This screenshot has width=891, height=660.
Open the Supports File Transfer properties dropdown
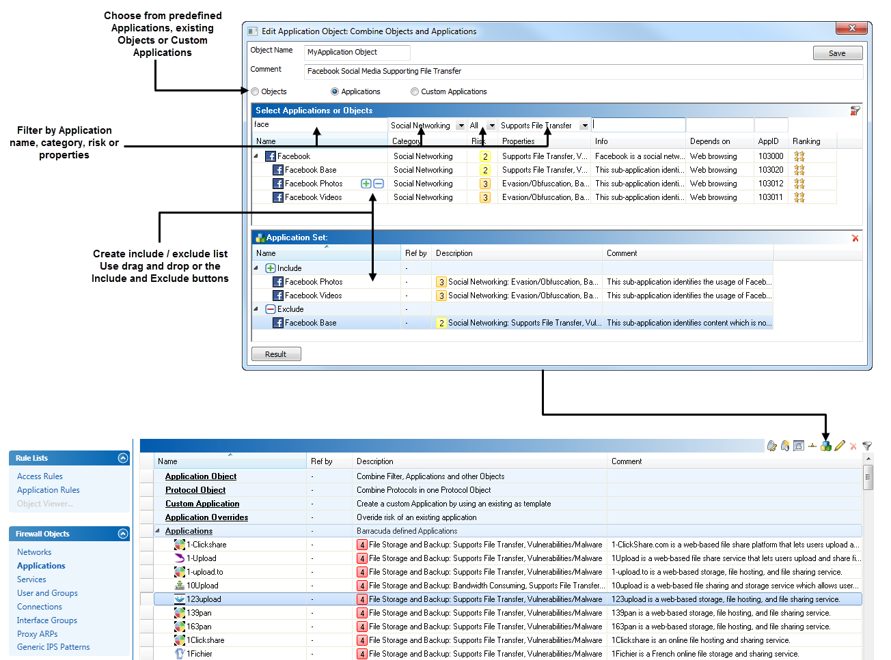pyautogui.click(x=585, y=126)
